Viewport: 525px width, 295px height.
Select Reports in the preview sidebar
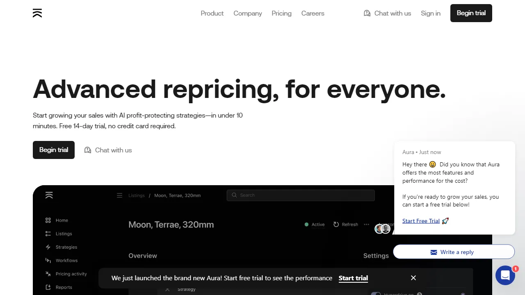pos(64,287)
